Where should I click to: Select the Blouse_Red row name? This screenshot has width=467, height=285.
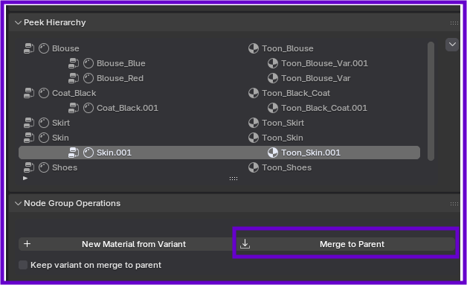point(120,78)
